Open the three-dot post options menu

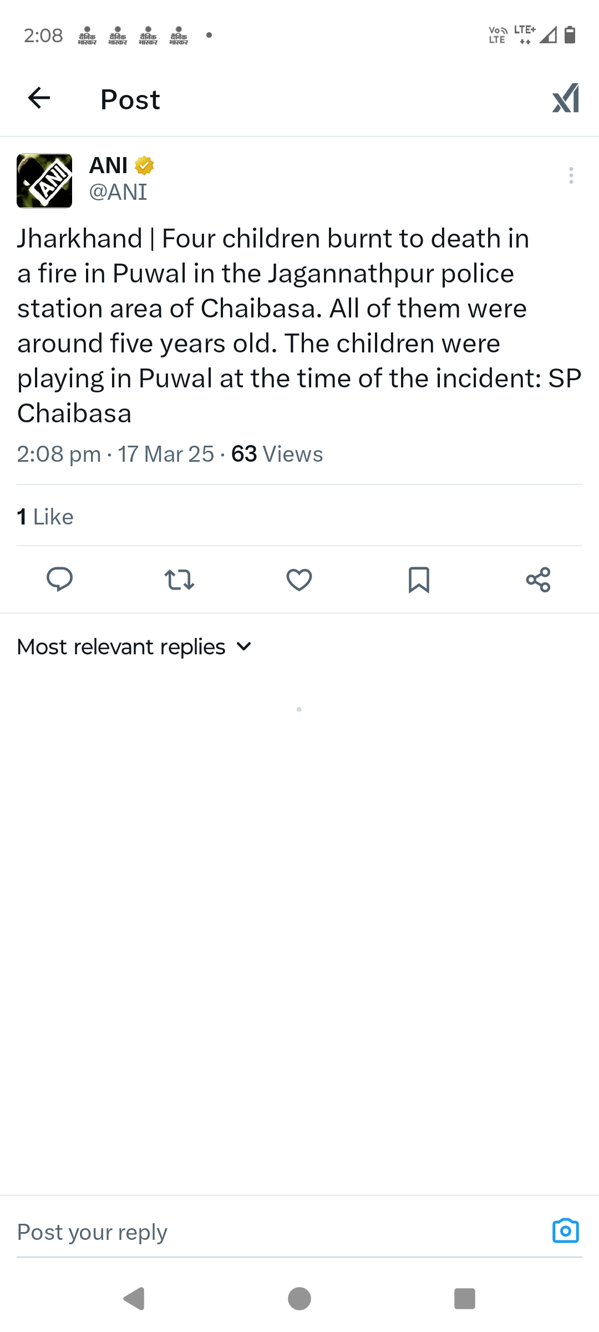click(x=571, y=175)
